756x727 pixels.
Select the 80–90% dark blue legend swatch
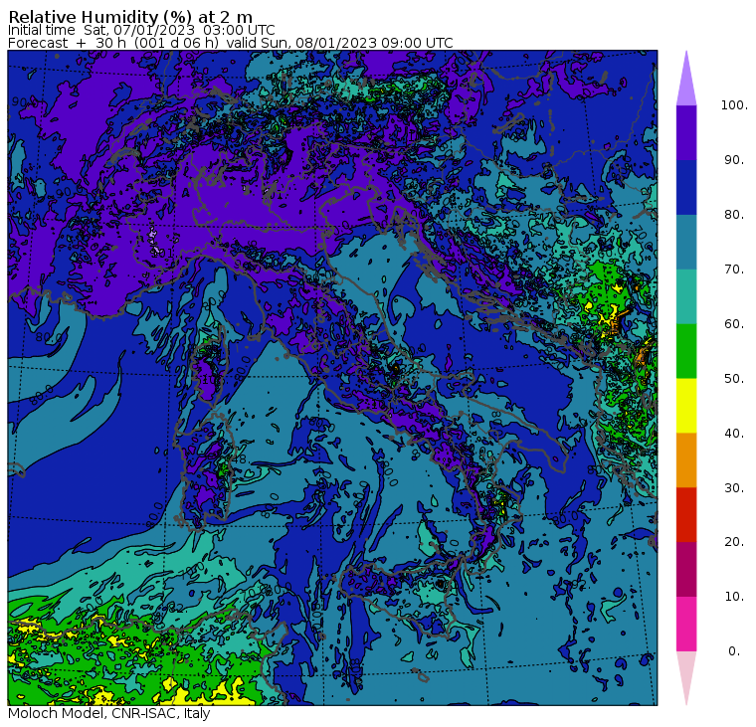click(686, 188)
